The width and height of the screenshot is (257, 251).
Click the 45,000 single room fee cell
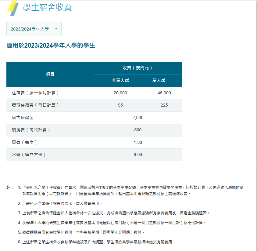[x=164, y=93]
